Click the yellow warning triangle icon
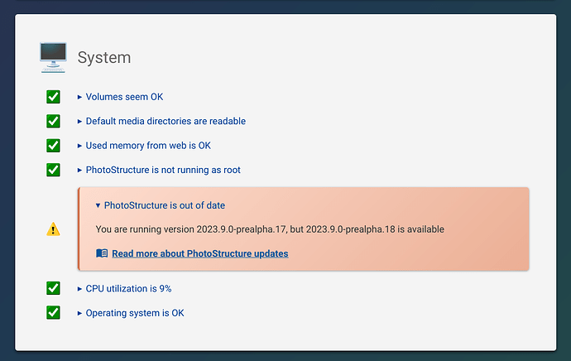The width and height of the screenshot is (571, 361). pyautogui.click(x=53, y=229)
